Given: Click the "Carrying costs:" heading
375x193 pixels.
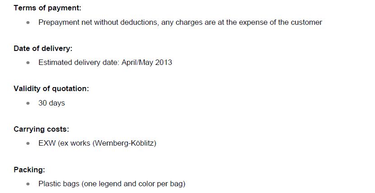Looking at the screenshot, I should point(41,129).
